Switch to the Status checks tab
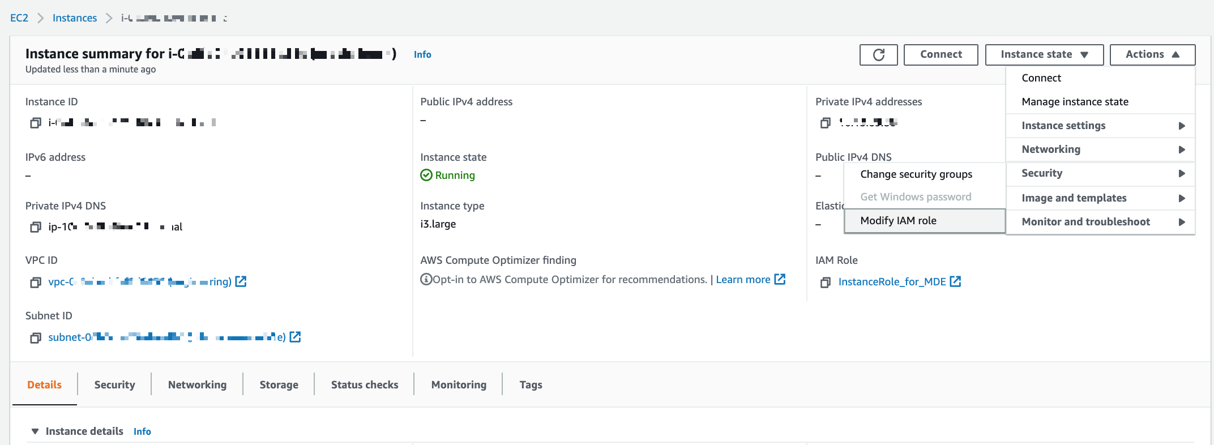The width and height of the screenshot is (1214, 445). coord(365,385)
